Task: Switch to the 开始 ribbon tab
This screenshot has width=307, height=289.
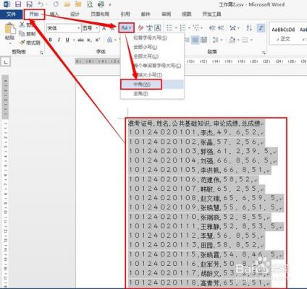Action: (x=34, y=14)
